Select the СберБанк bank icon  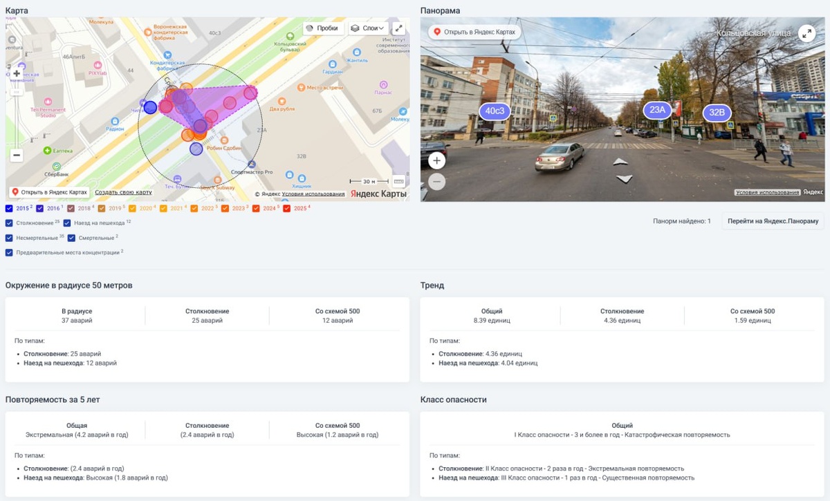(56, 166)
